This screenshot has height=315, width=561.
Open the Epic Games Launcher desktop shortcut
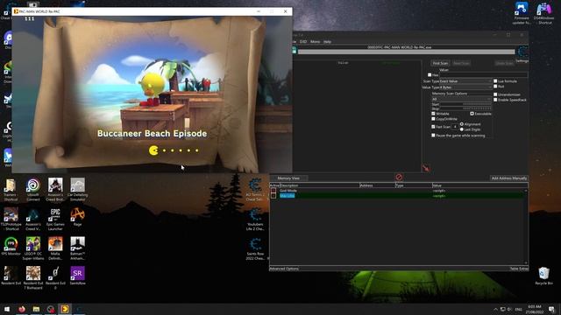pyautogui.click(x=55, y=219)
